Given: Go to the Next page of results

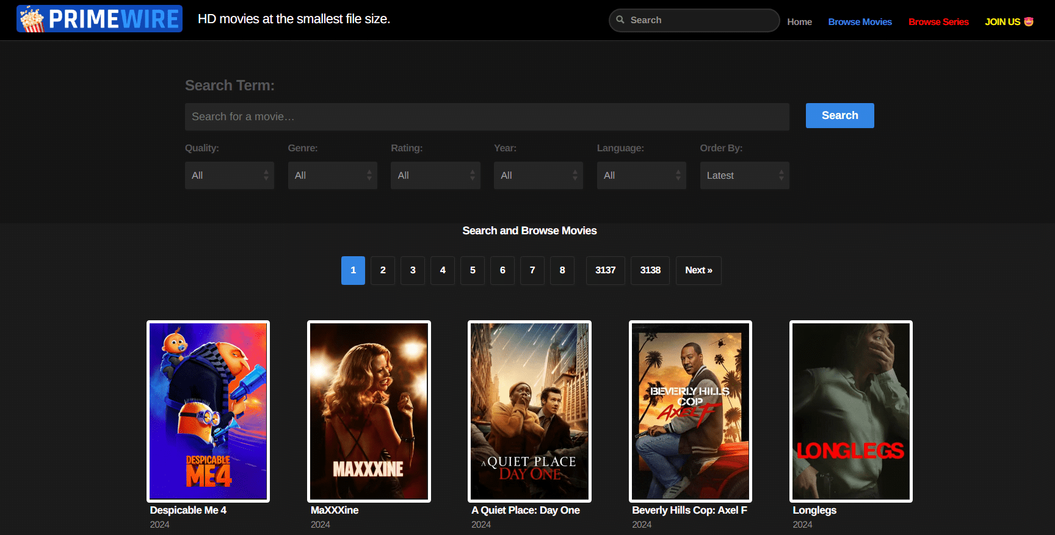Looking at the screenshot, I should 698,270.
